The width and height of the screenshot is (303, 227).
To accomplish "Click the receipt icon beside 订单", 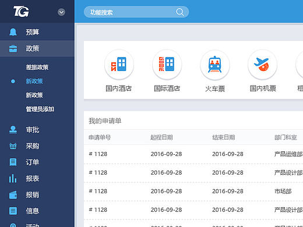I will (13, 162).
